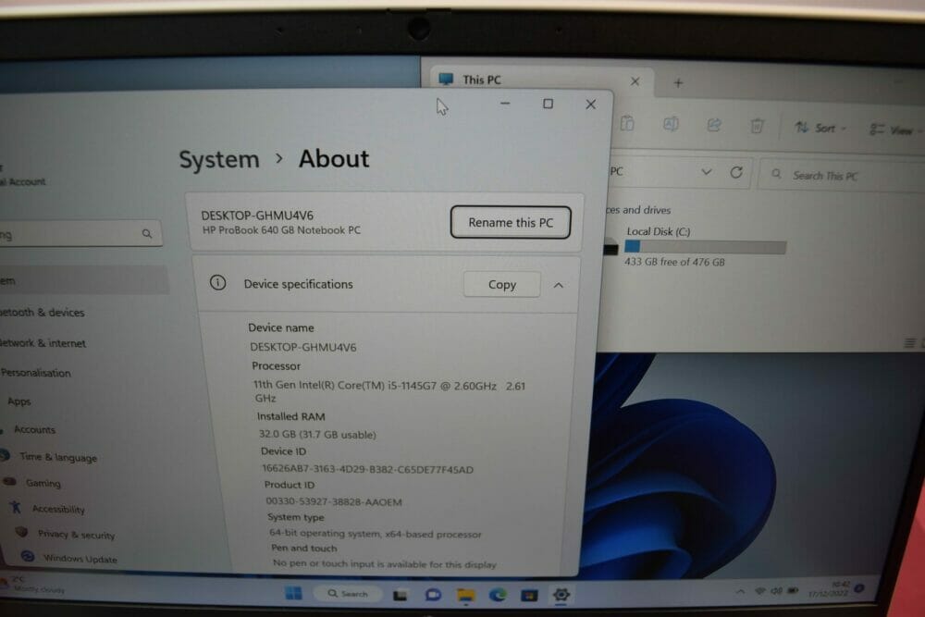Open Network & internet settings
Viewport: 925px width, 617px height.
pos(43,342)
